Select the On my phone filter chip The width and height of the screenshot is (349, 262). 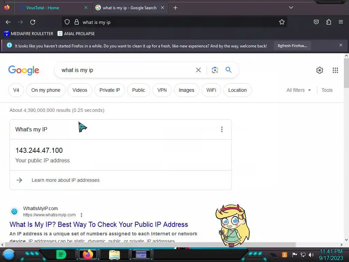46,90
